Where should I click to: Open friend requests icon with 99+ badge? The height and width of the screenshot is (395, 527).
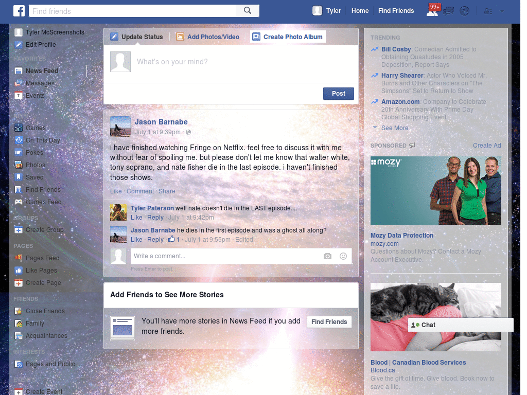point(432,11)
